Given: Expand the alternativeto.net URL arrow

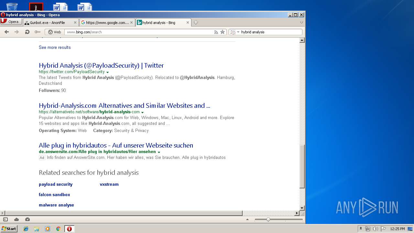Looking at the screenshot, I should pyautogui.click(x=142, y=112).
